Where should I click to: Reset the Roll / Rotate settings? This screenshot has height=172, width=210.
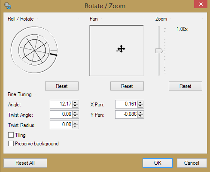pos(62,86)
